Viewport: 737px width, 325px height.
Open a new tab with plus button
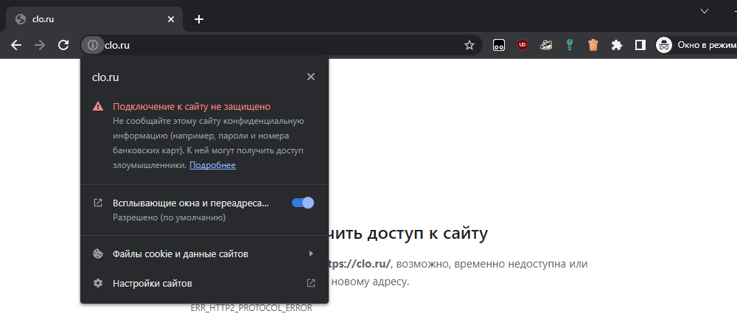click(198, 18)
